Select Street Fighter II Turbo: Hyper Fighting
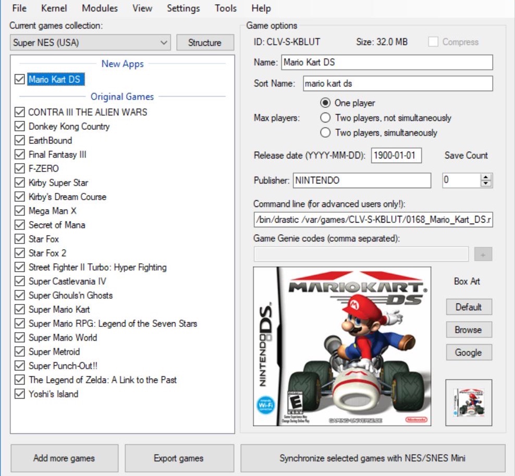Image resolution: width=515 pixels, height=476 pixels. pos(97,267)
